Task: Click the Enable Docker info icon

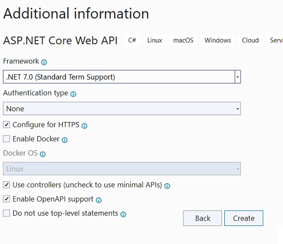Action: (x=65, y=140)
